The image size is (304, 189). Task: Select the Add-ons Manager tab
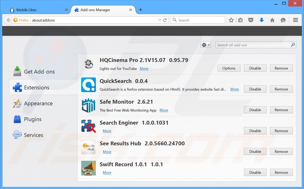103,10
